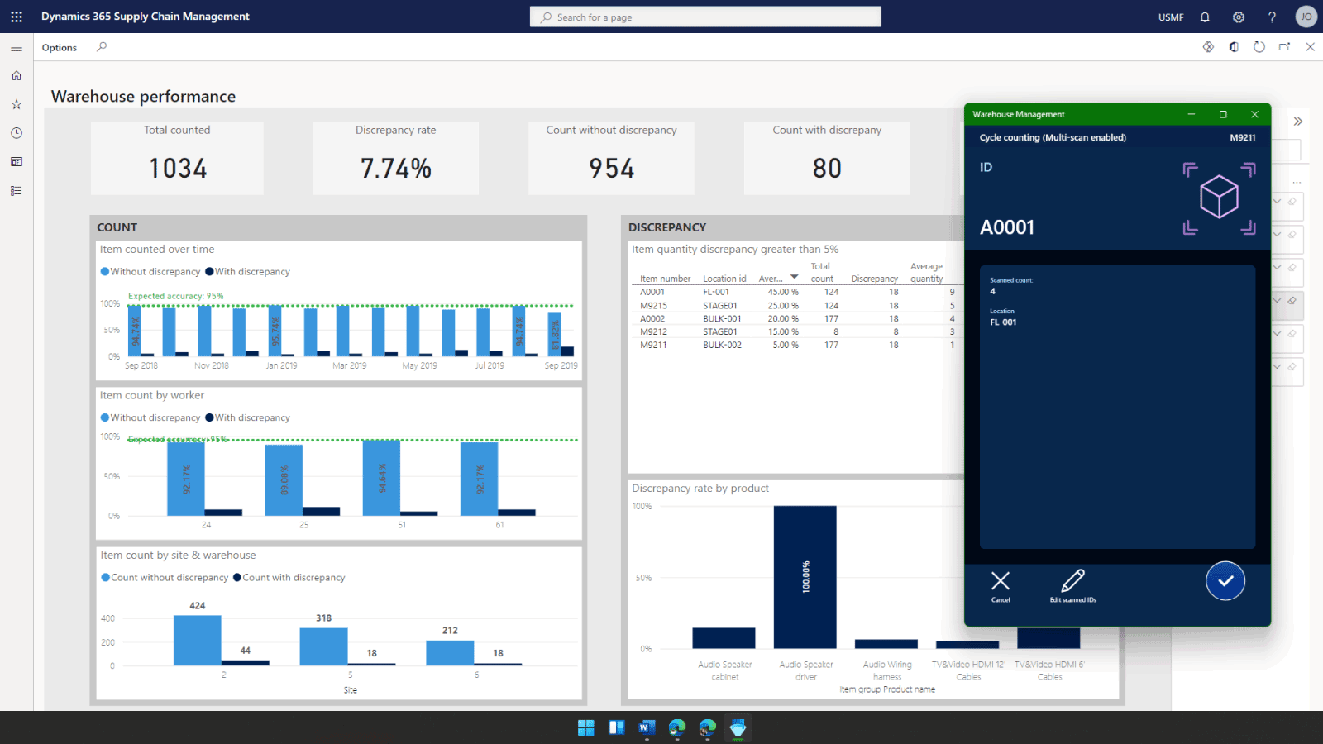1323x744 pixels.
Task: Click the Discrepancy column header
Action: coord(874,279)
